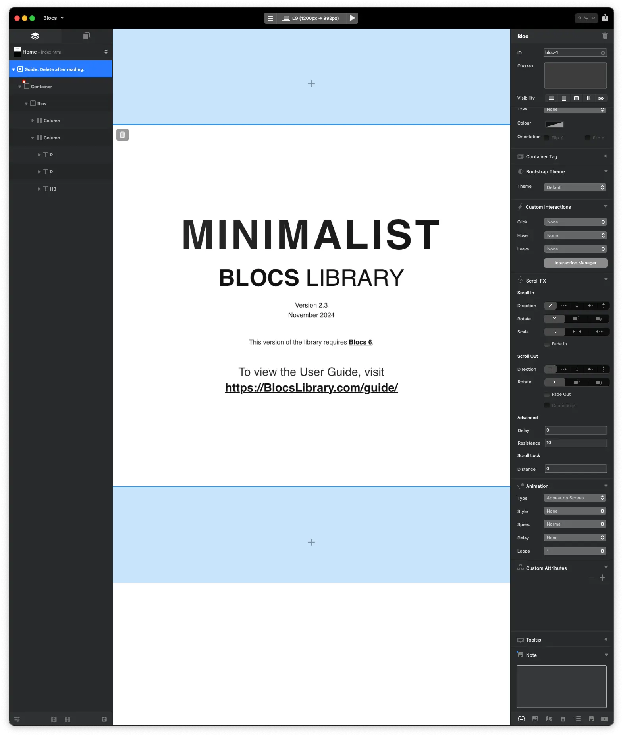The width and height of the screenshot is (623, 736).
Task: Click the video play icon in bottom bar
Action: [604, 719]
